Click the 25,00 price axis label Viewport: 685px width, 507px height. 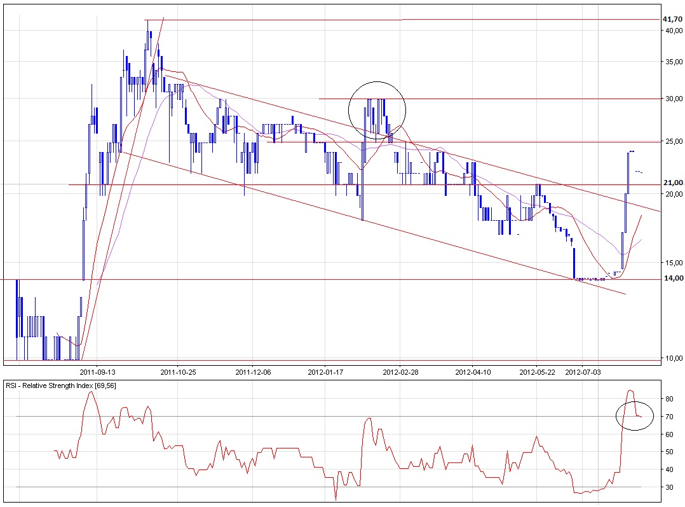click(x=672, y=141)
